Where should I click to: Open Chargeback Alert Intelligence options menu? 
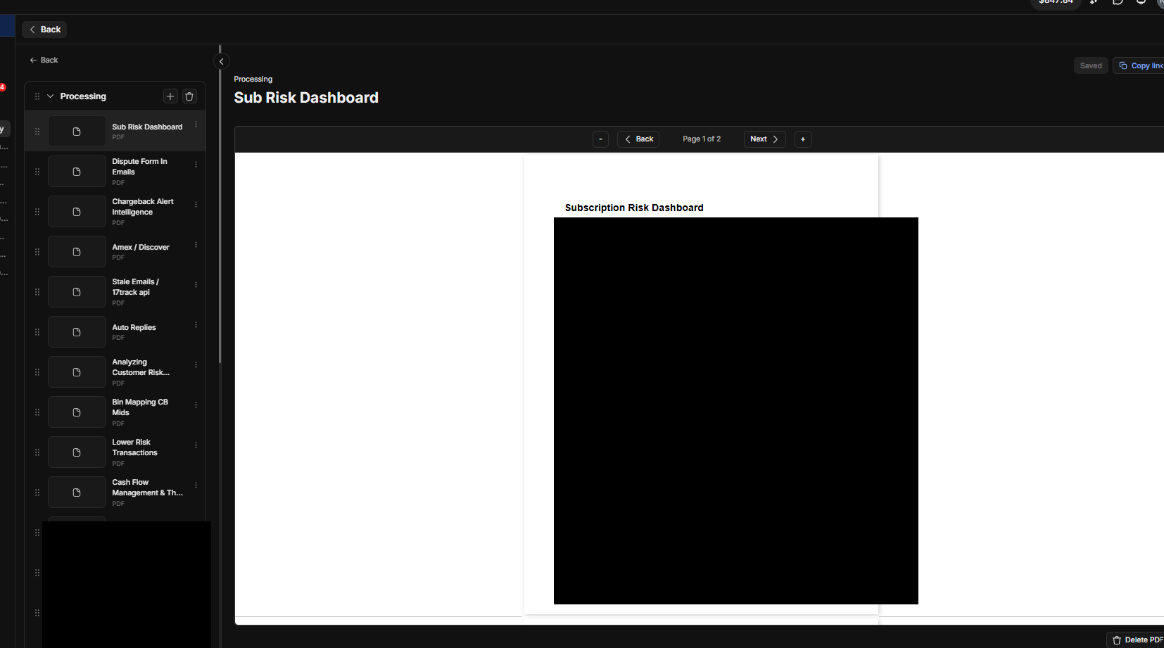pyautogui.click(x=196, y=205)
